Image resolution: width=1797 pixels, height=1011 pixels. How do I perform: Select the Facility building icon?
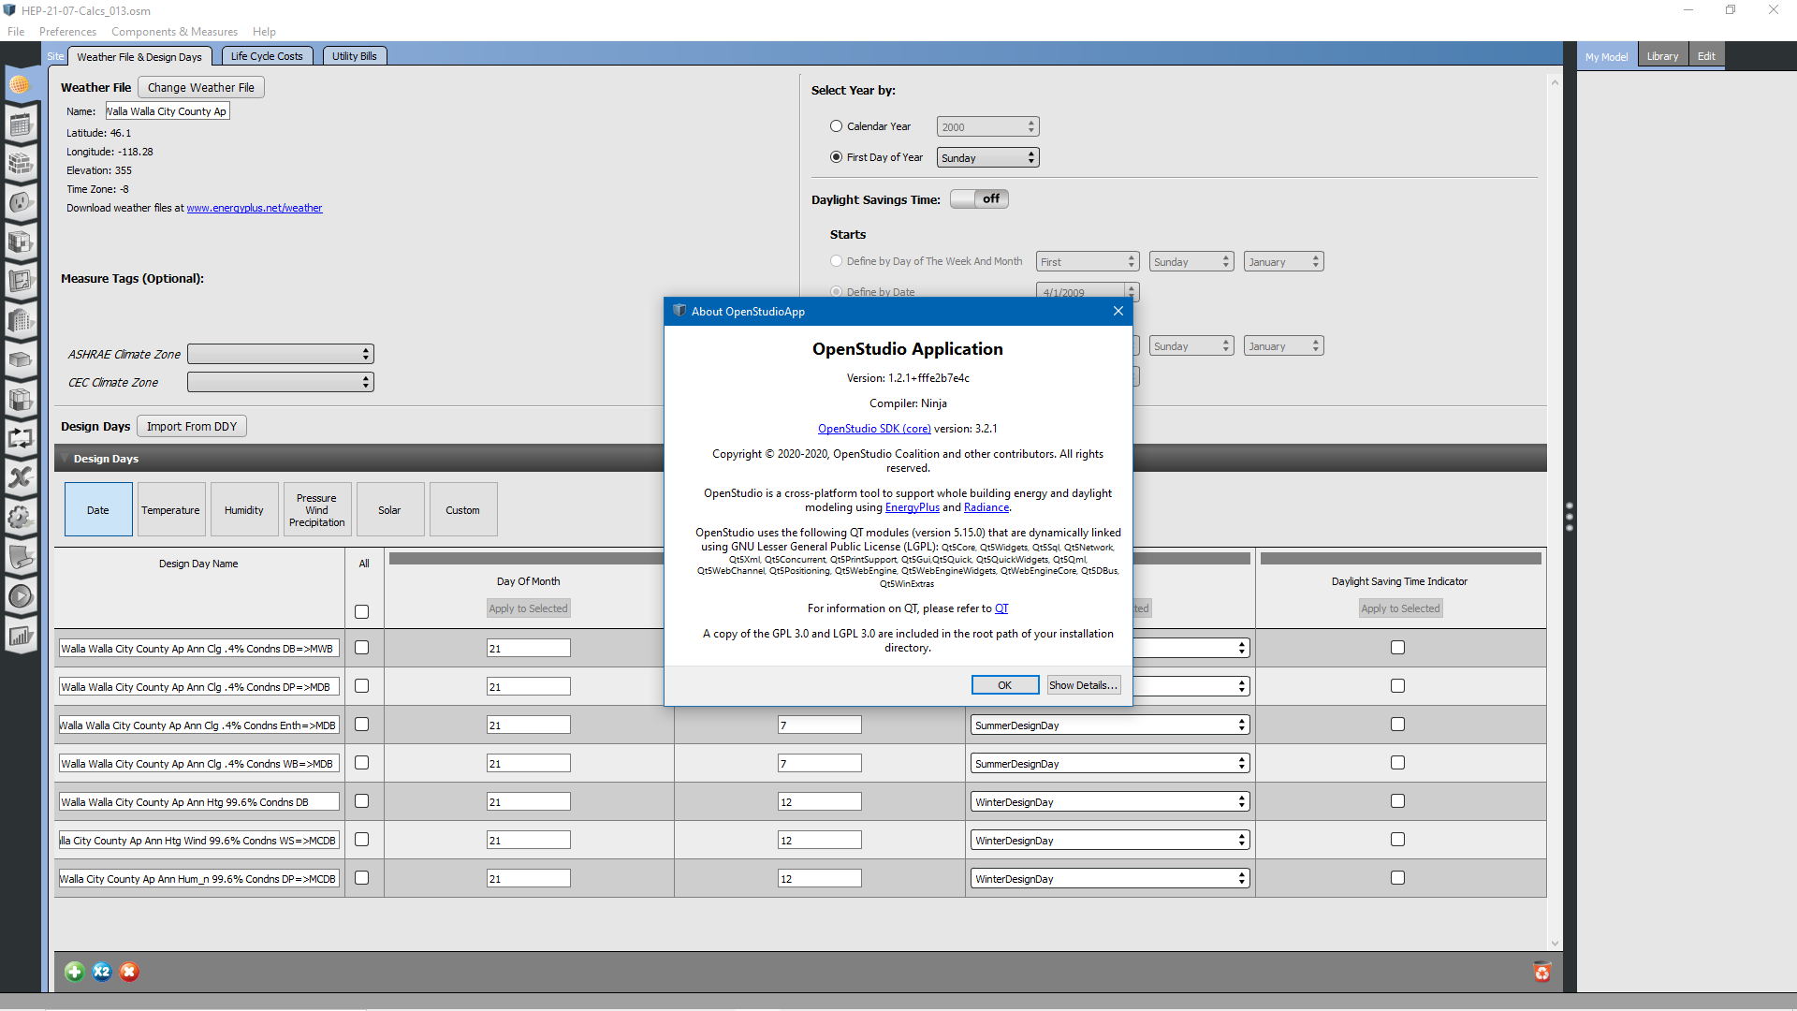21,321
